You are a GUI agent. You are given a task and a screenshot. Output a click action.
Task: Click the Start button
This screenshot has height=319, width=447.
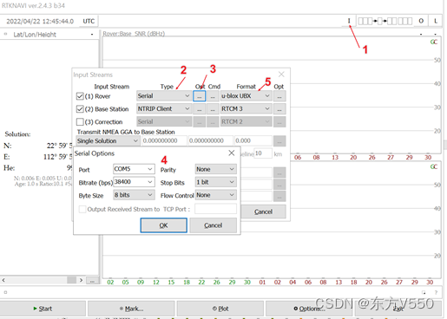click(43, 309)
